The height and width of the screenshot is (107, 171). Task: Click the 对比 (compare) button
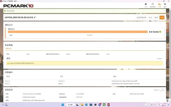[x=150, y=17]
